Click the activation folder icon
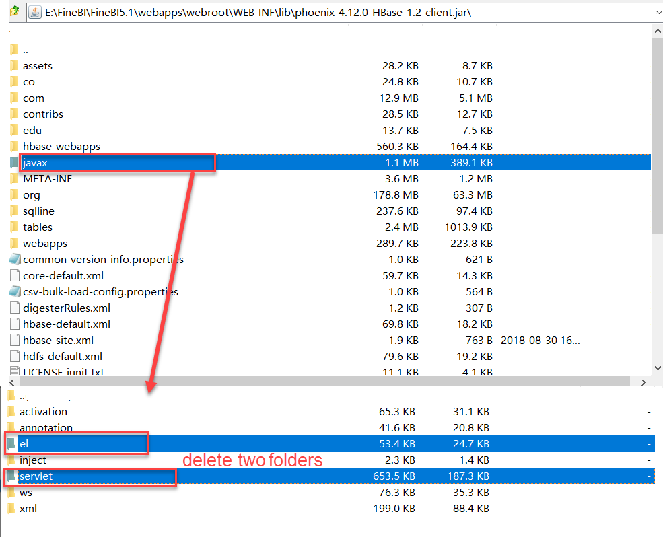Viewport: 663px width, 537px height. click(11, 411)
